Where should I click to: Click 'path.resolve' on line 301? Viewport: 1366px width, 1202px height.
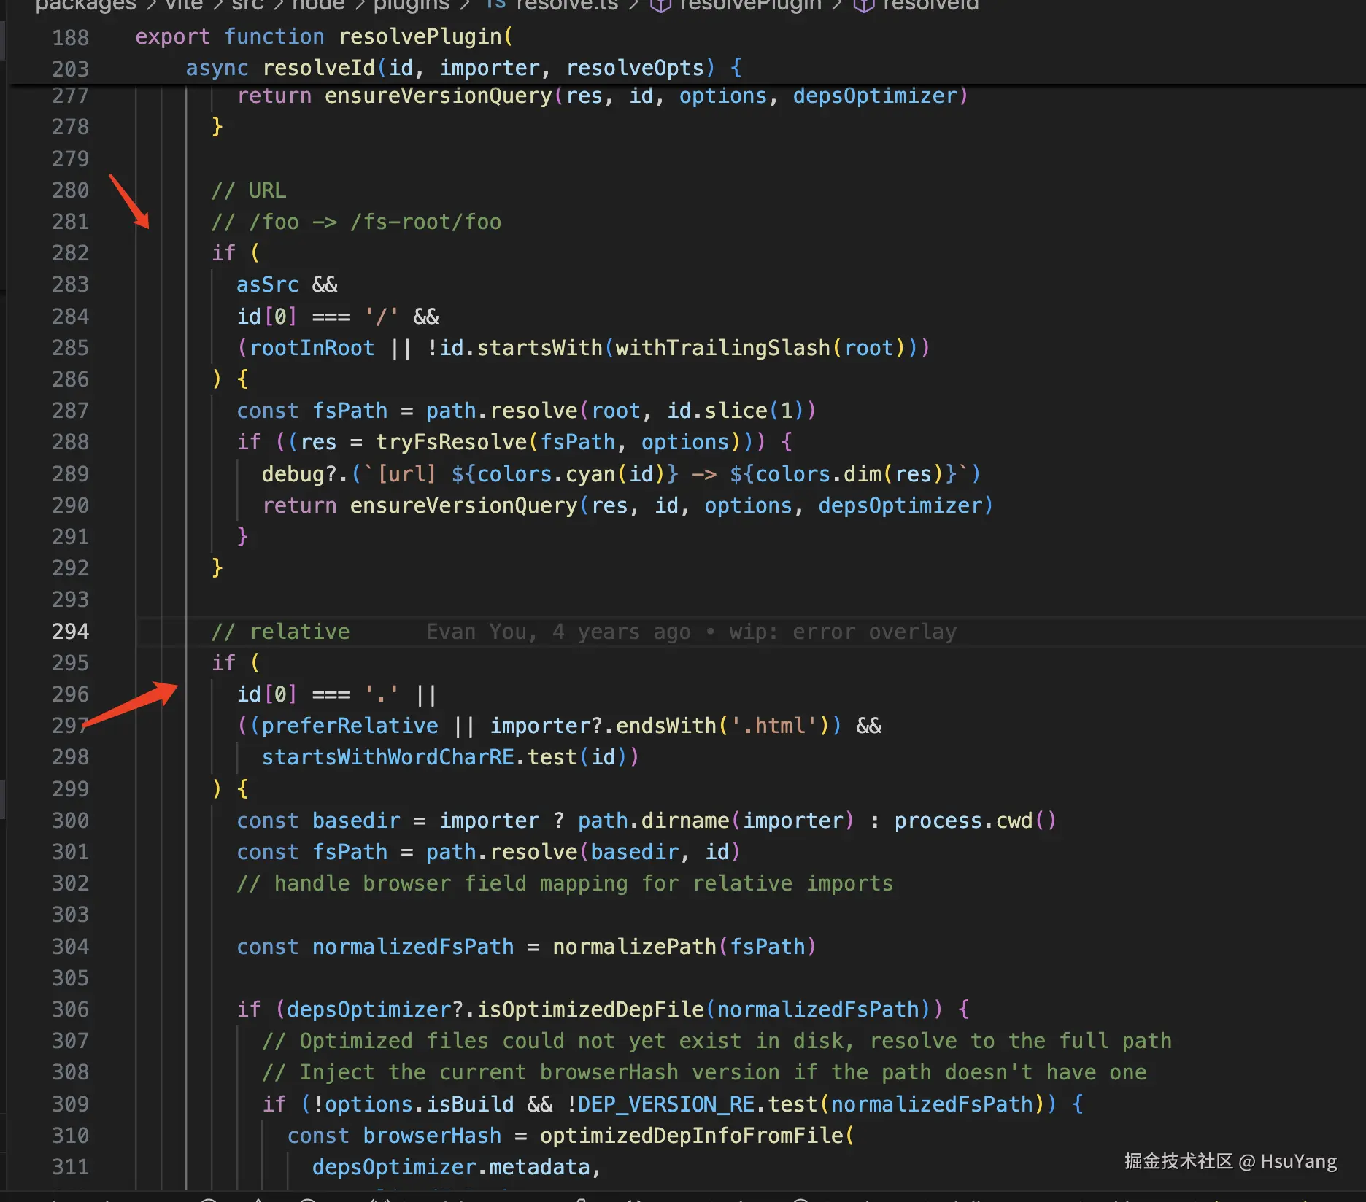pos(502,852)
